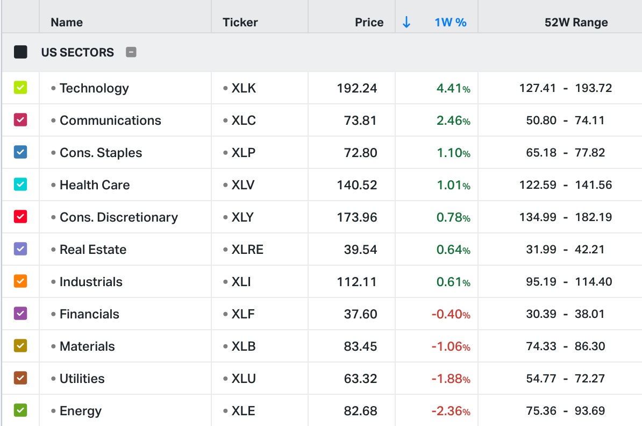Click the Ticker column header
The height and width of the screenshot is (426, 642).
pyautogui.click(x=240, y=23)
